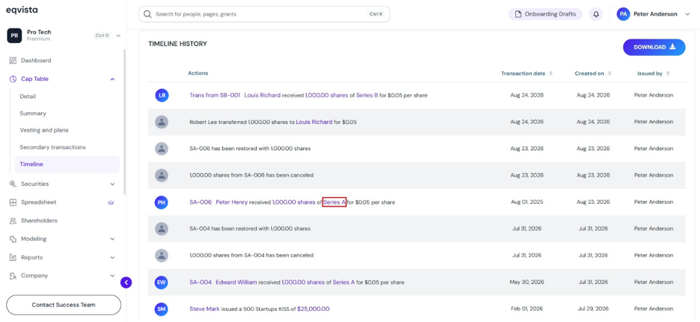700x322 pixels.
Task: Click the Company sidebar icon
Action: 13,276
